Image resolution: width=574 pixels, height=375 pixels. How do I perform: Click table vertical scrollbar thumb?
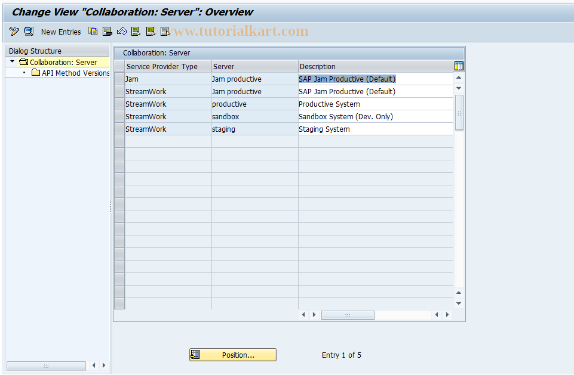pyautogui.click(x=459, y=113)
